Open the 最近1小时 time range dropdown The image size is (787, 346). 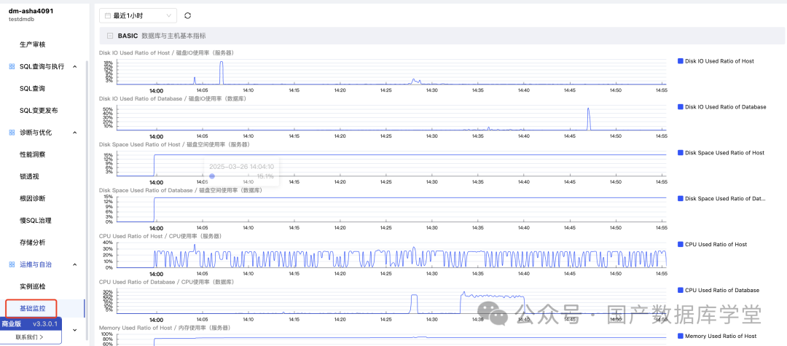[x=138, y=15]
